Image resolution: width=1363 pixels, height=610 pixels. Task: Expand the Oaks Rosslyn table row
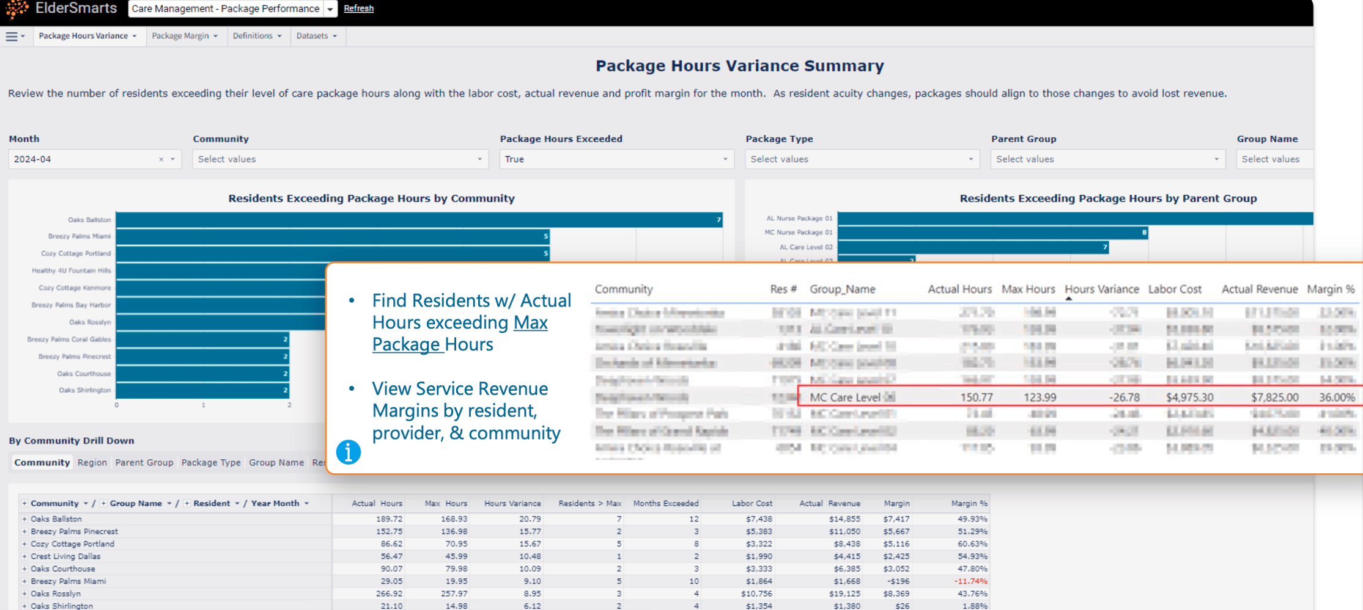24,594
